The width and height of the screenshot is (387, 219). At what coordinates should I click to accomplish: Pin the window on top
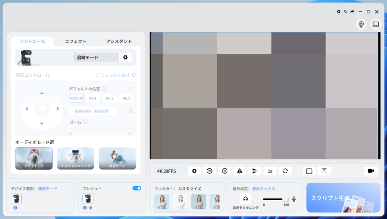coord(345,12)
